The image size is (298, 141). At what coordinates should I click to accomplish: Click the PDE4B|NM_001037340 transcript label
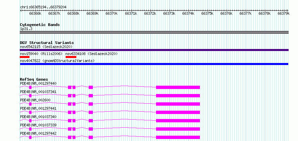38,117
